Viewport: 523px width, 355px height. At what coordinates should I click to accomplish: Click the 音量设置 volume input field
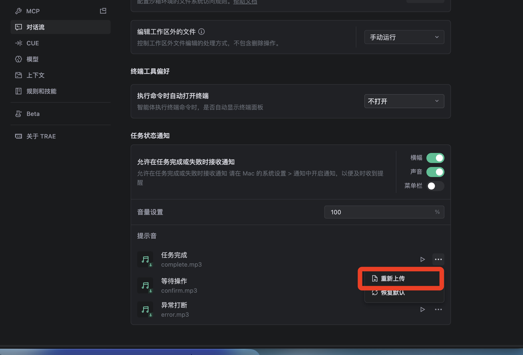(x=384, y=212)
